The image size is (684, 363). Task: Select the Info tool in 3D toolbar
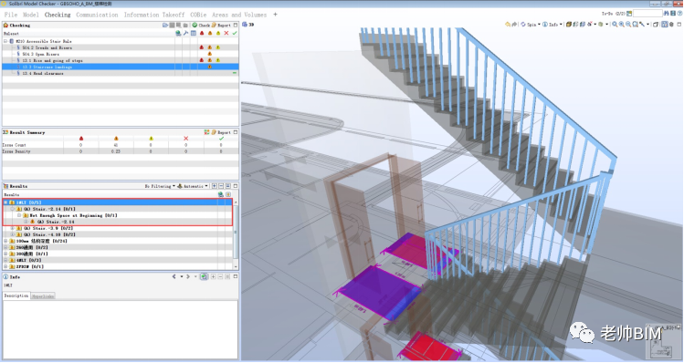click(x=551, y=25)
